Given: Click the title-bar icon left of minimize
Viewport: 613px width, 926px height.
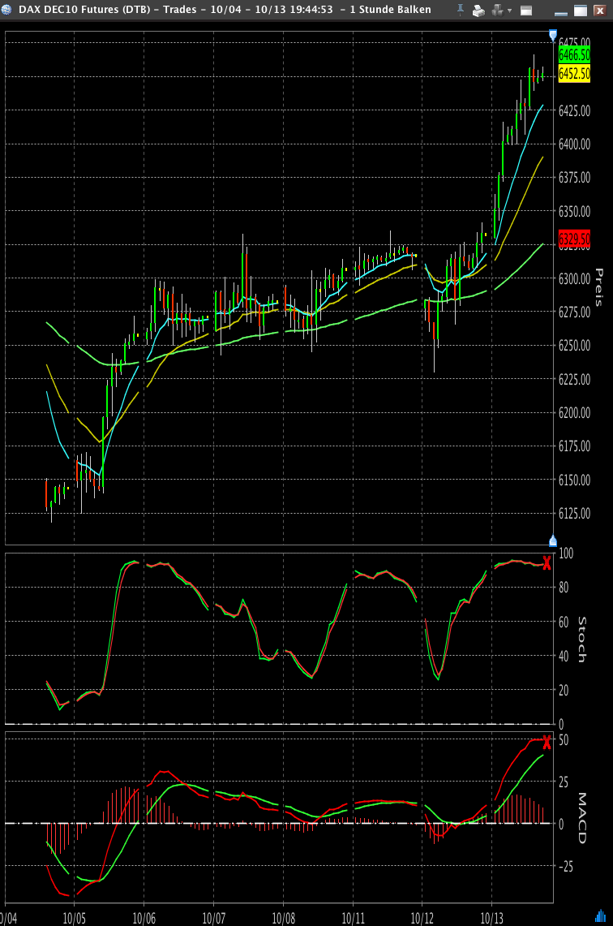Looking at the screenshot, I should coord(526,10).
